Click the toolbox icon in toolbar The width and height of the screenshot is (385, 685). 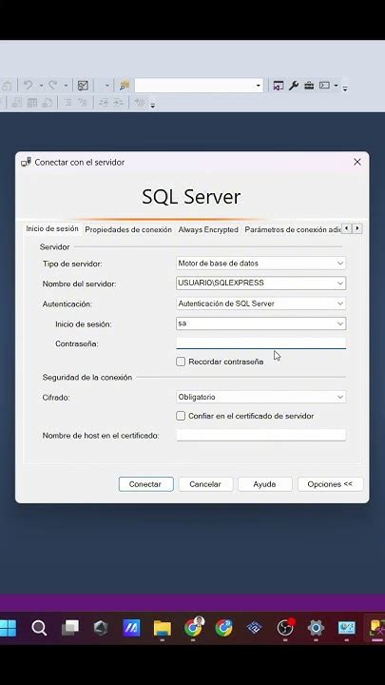309,86
